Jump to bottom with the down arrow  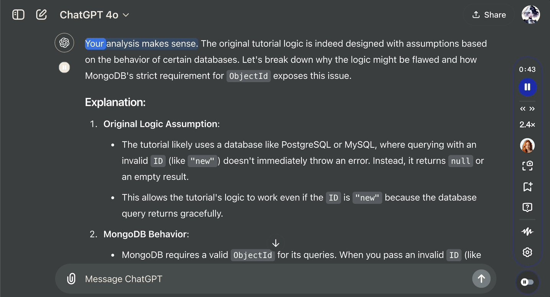276,243
